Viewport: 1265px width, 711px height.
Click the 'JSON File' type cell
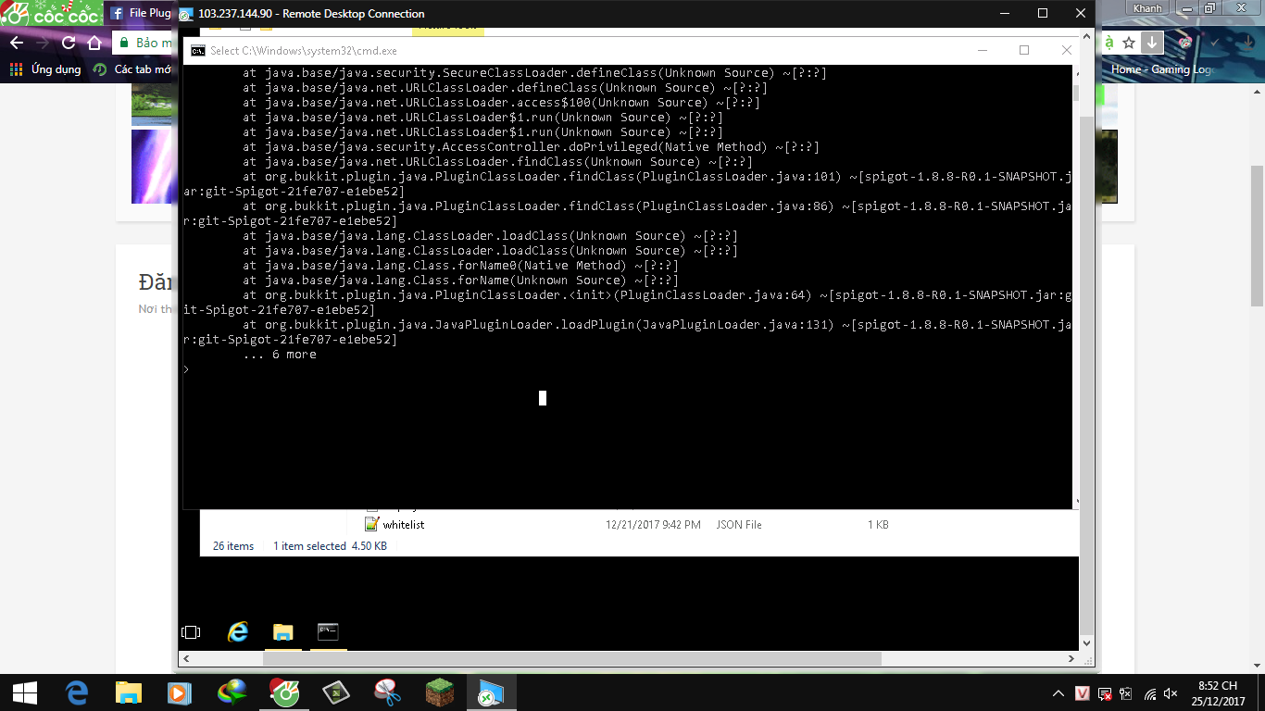click(739, 525)
